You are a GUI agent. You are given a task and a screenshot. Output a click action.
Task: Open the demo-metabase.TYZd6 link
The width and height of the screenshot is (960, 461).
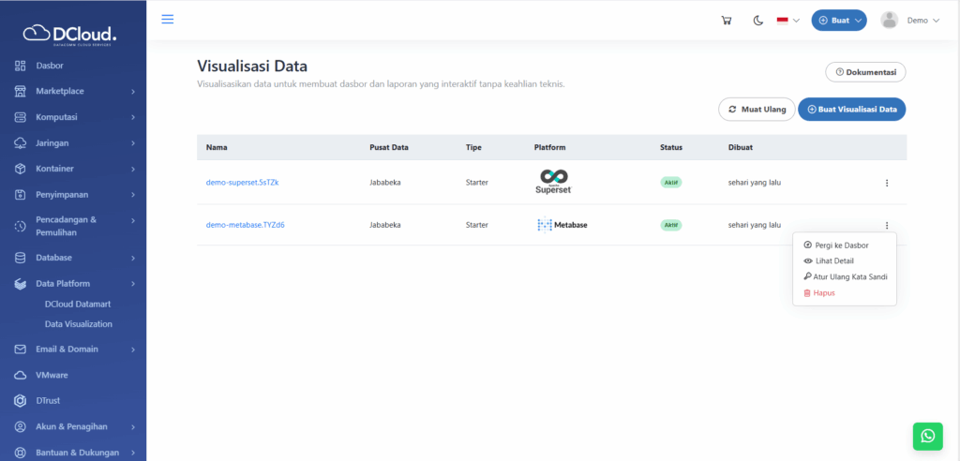tap(245, 225)
